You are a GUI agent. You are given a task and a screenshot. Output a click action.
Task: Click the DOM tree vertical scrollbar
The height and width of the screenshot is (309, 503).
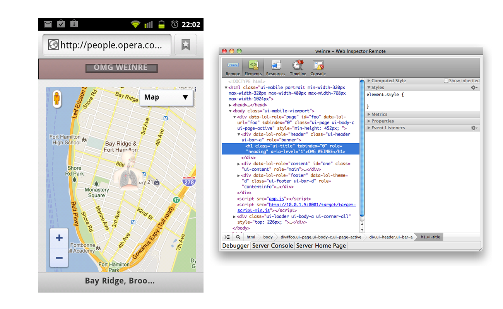pos(362,147)
